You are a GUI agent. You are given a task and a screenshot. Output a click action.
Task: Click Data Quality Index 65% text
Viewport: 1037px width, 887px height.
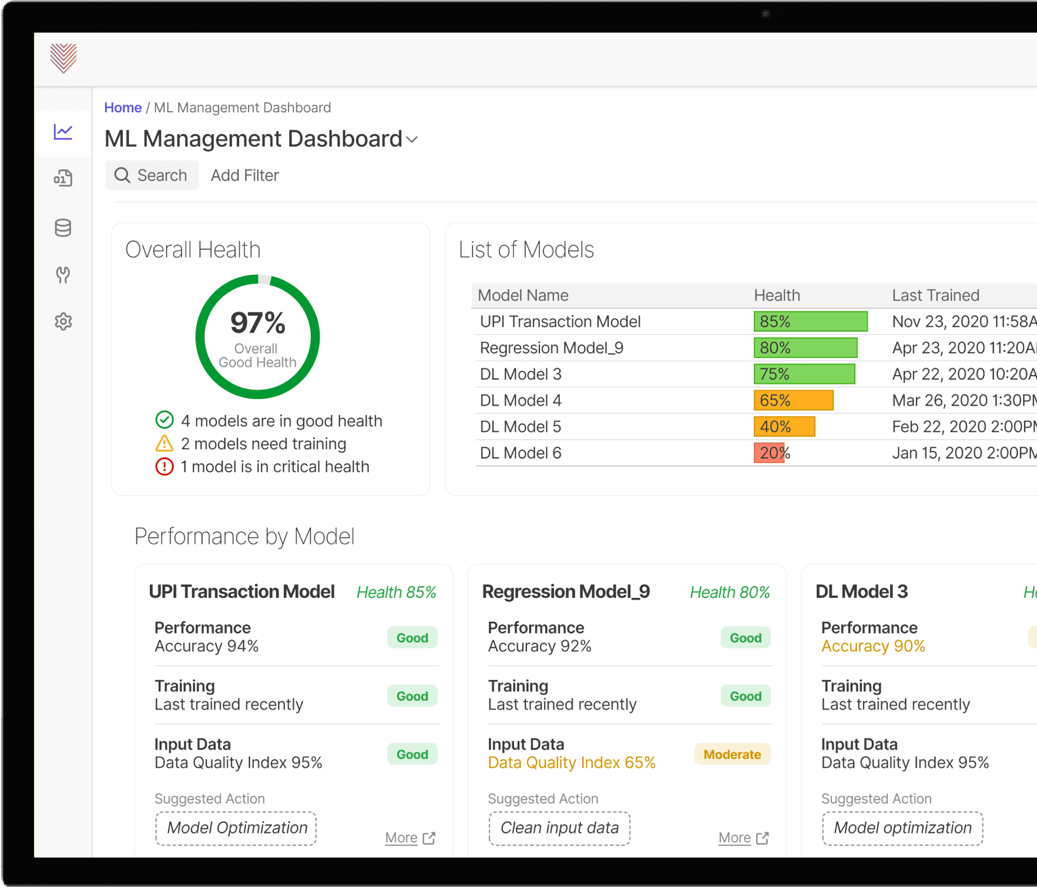click(572, 762)
